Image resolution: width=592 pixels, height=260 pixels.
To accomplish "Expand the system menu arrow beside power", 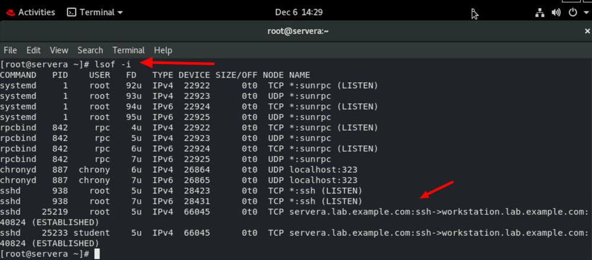I will point(585,12).
